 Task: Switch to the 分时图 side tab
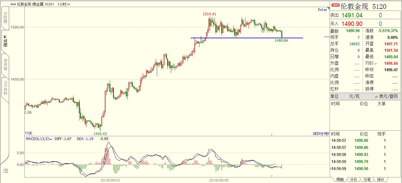click(5, 18)
